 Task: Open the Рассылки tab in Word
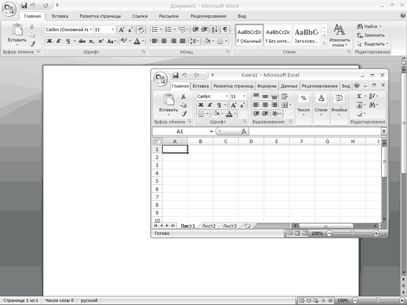pyautogui.click(x=169, y=16)
